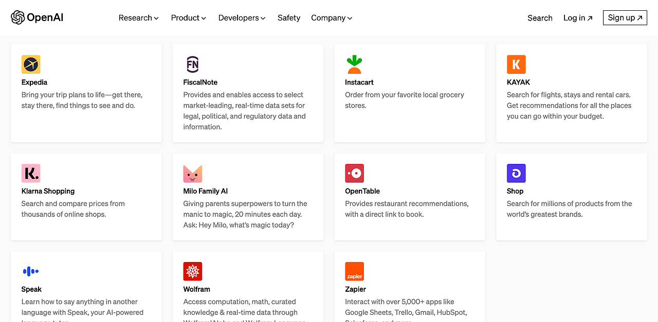Click the Zapier orange icon
This screenshot has height=322, width=658.
click(355, 271)
